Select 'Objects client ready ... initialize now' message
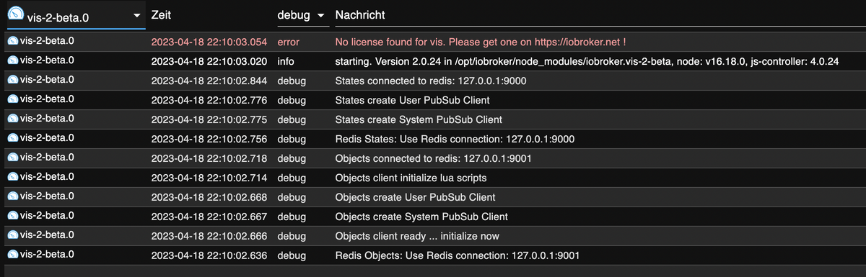 coord(417,236)
